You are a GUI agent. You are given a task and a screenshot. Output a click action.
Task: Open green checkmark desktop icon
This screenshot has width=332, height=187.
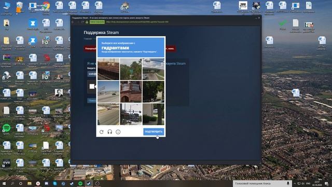click(x=283, y=24)
